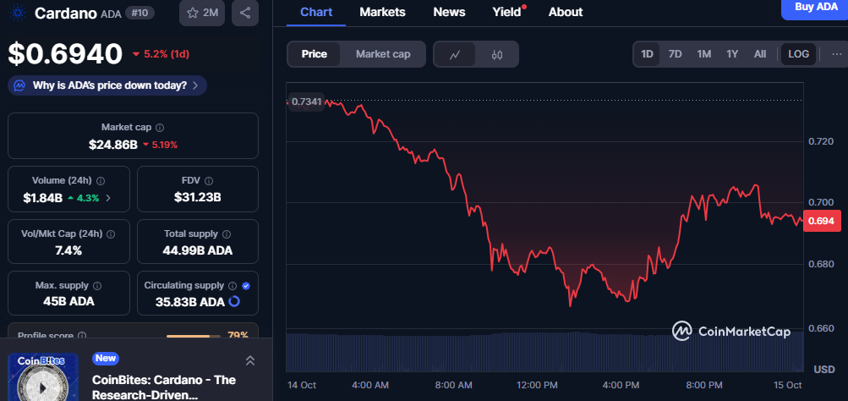
Task: Switch chart to Market cap view
Action: point(382,54)
